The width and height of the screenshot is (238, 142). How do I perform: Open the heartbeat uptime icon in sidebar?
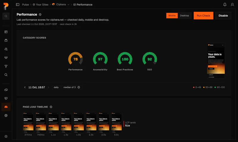pyautogui.click(x=6, y=98)
